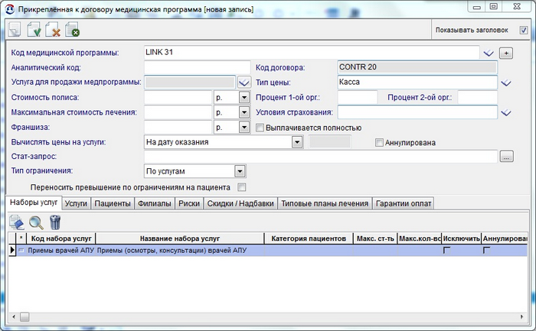This screenshot has height=331, width=536.
Task: Click the asterisk column header in grid
Action: click(21, 239)
